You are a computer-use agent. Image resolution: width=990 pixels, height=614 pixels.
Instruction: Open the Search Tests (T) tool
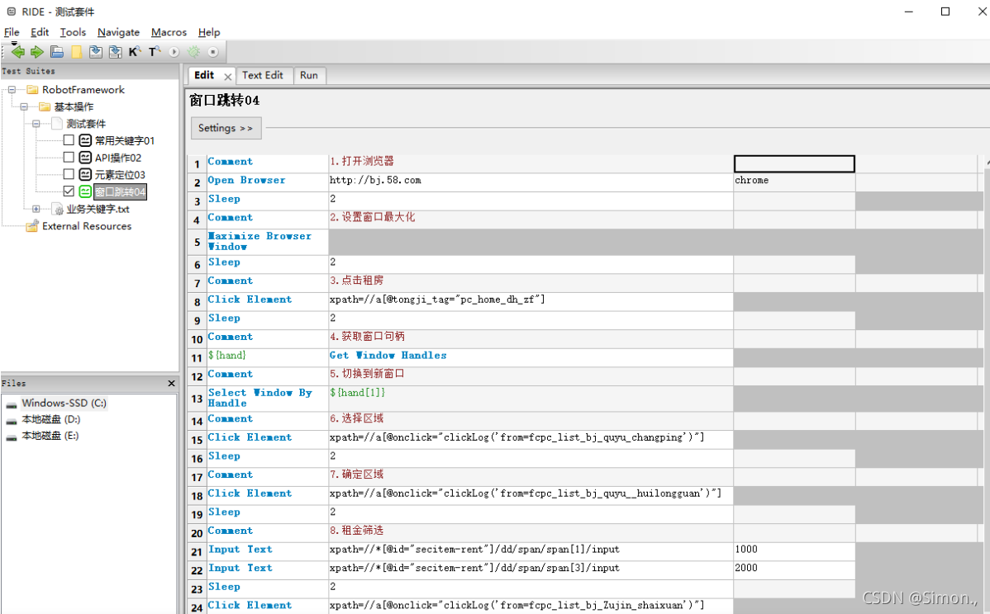[155, 52]
